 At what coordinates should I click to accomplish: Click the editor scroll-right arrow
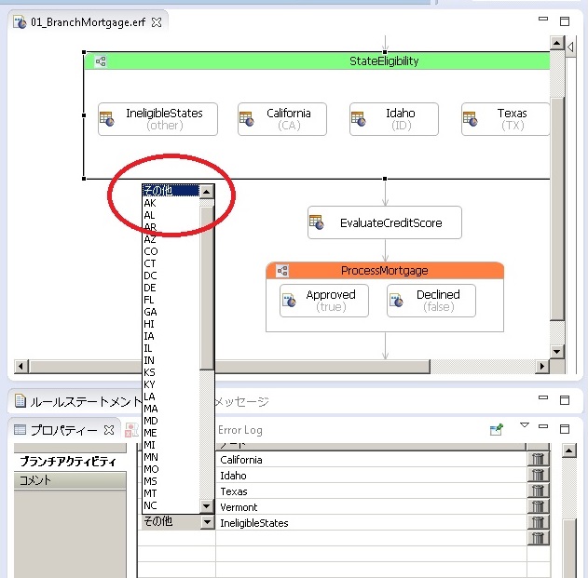542,366
